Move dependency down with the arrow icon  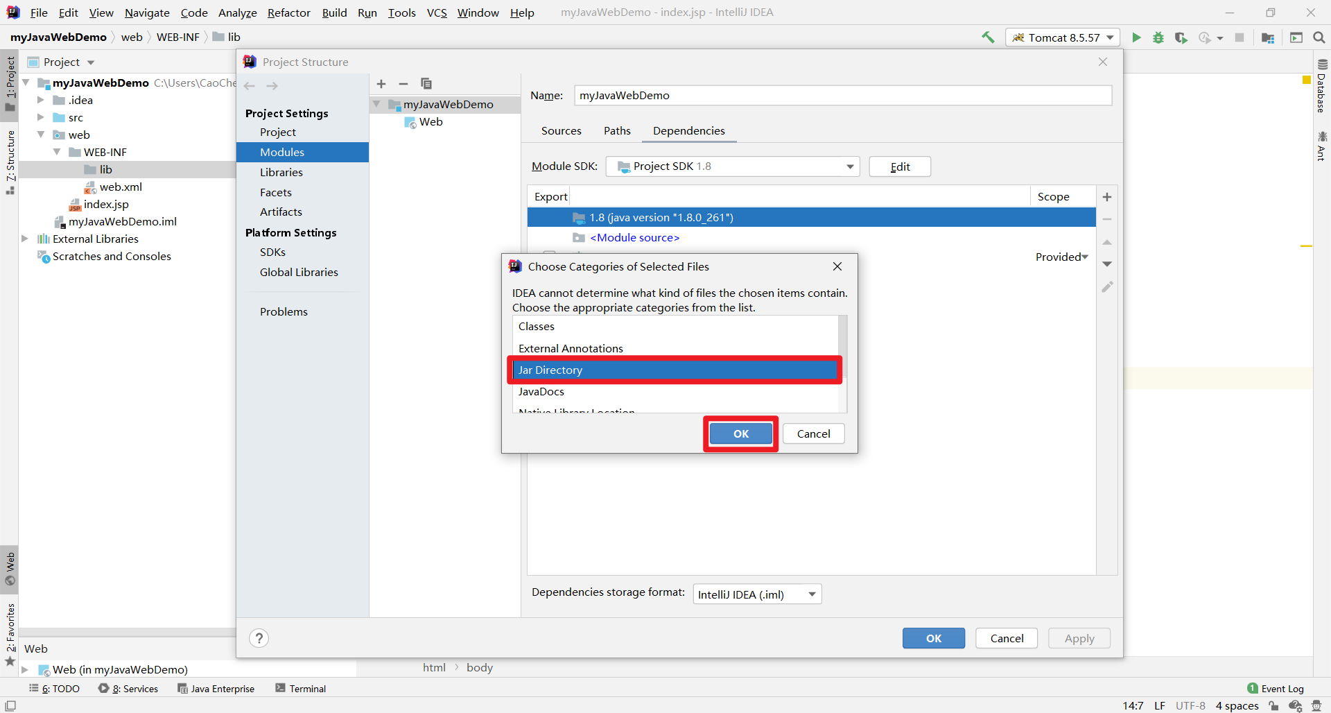[1107, 264]
